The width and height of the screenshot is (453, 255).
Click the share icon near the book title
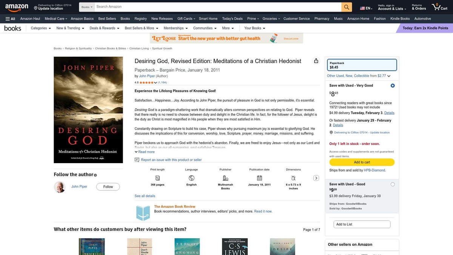[x=316, y=60]
